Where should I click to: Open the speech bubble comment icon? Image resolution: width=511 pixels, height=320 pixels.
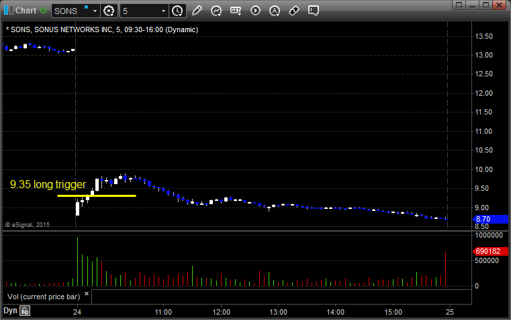(x=314, y=11)
